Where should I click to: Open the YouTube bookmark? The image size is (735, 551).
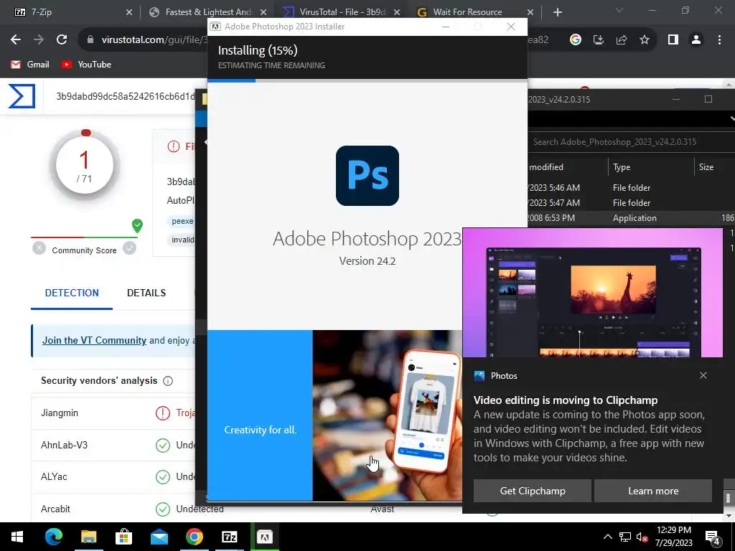pyautogui.click(x=86, y=65)
